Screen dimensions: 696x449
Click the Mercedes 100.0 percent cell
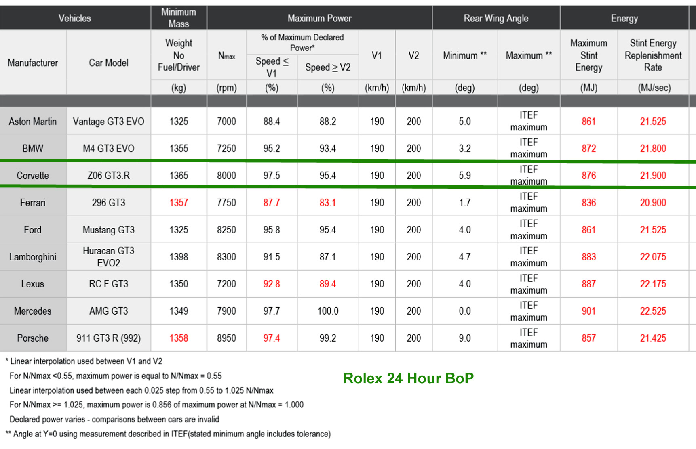(x=328, y=311)
